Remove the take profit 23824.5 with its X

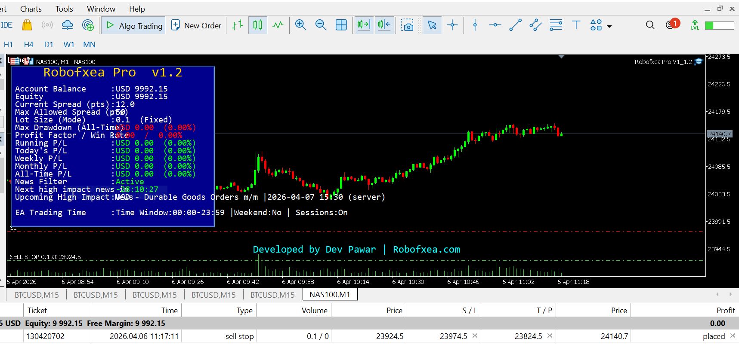coord(550,336)
